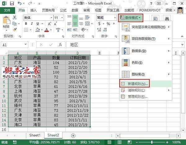
Task: Open the 条件格式 dropdown button
Action: (131, 18)
